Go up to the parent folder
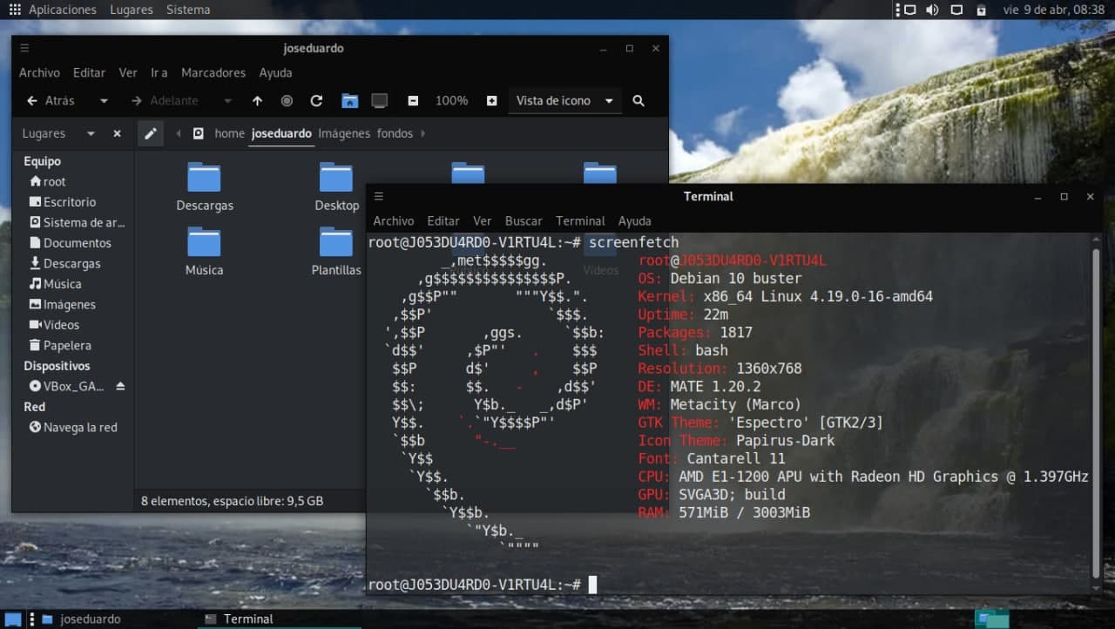The image size is (1115, 629). coord(257,101)
